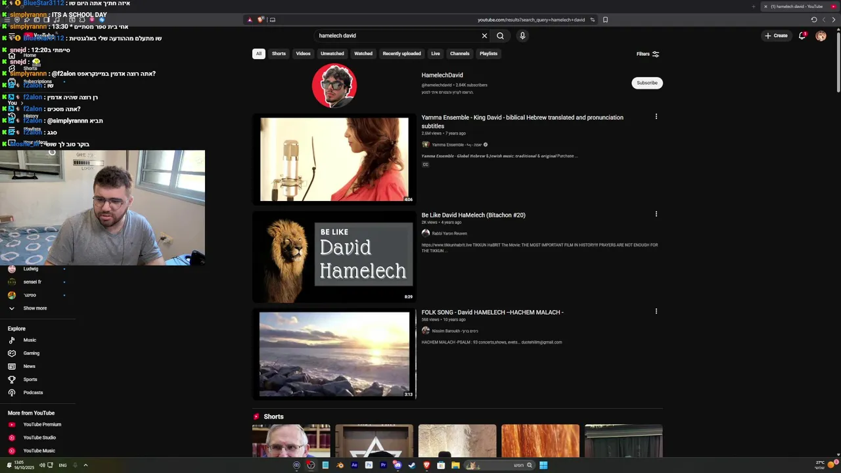Open the sensei fr subscription in sidebar

point(32,282)
